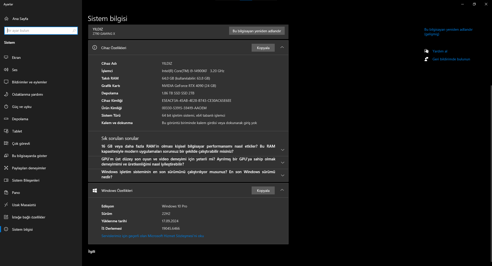Image resolution: width=492 pixels, height=266 pixels.
Task: Collapse the Windows Özellikleri section
Action: point(282,190)
